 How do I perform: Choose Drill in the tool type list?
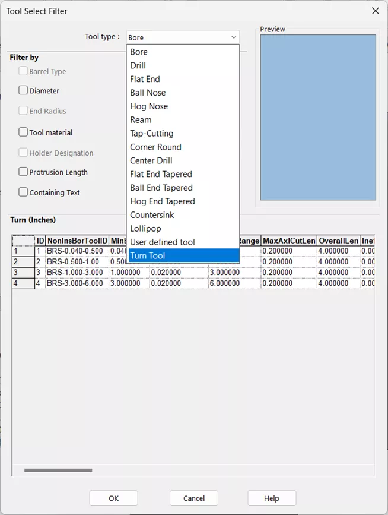183,65
